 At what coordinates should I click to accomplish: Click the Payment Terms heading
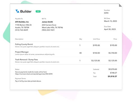20,78
